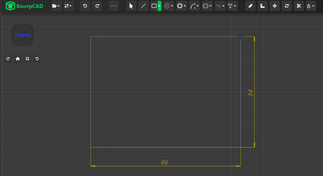Screen dimensions: 323x176
Task: Select the Rotate tool in toolbar
Action: point(287,6)
